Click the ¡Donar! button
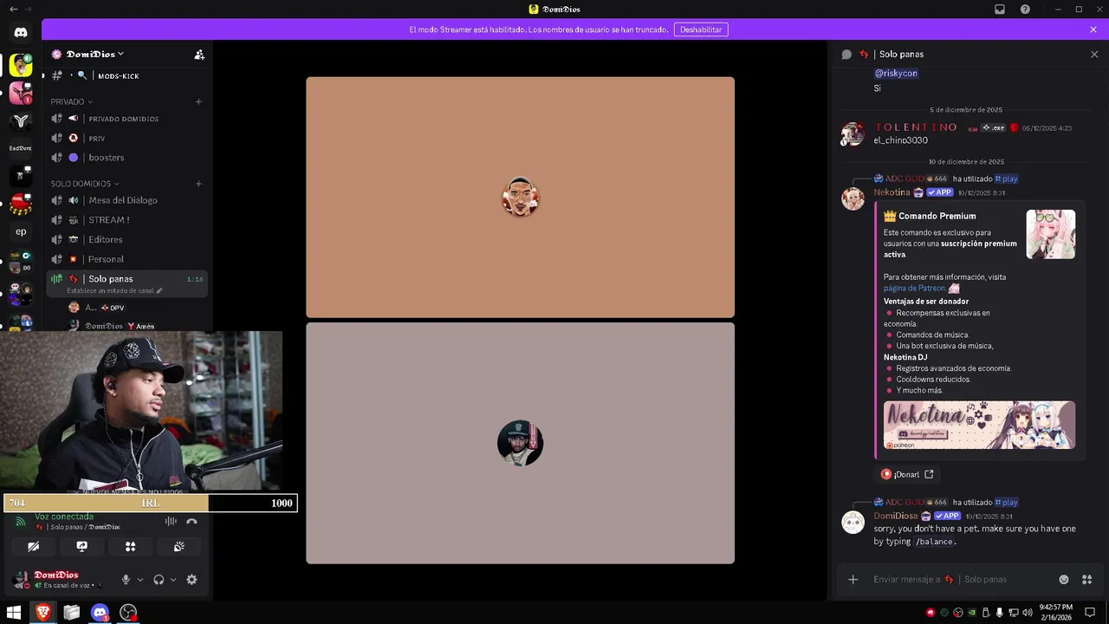 pyautogui.click(x=907, y=474)
